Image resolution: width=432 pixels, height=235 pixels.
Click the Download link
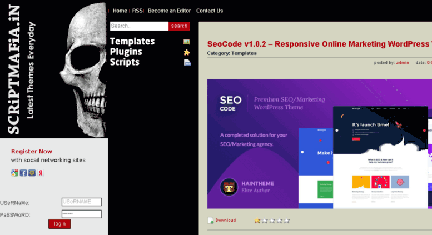[225, 220]
